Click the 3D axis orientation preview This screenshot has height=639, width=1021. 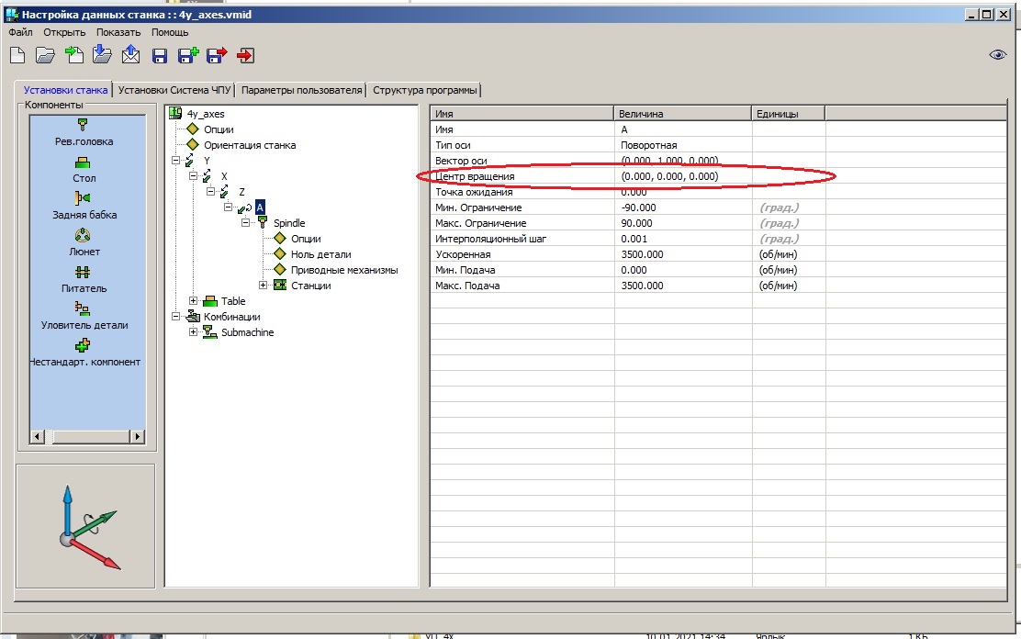[86, 526]
